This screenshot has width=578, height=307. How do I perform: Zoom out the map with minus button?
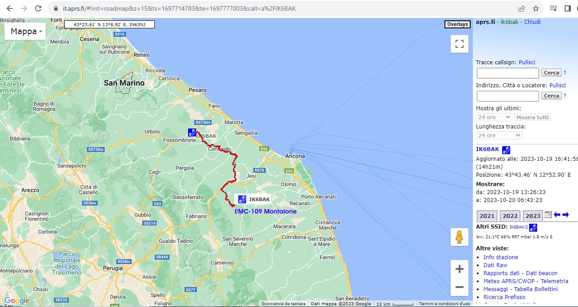(460, 287)
